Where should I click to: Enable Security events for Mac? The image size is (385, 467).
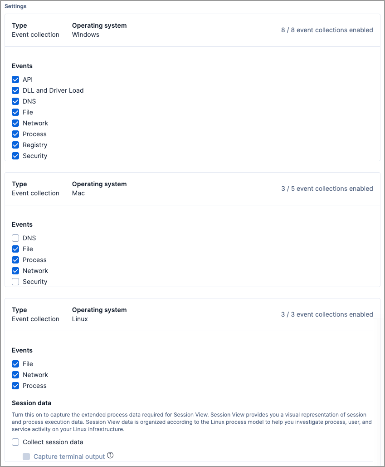click(x=15, y=282)
